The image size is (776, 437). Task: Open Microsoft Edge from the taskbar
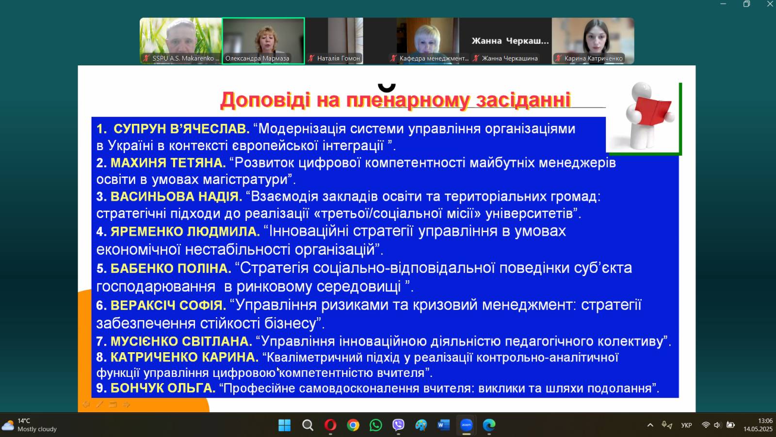click(489, 425)
